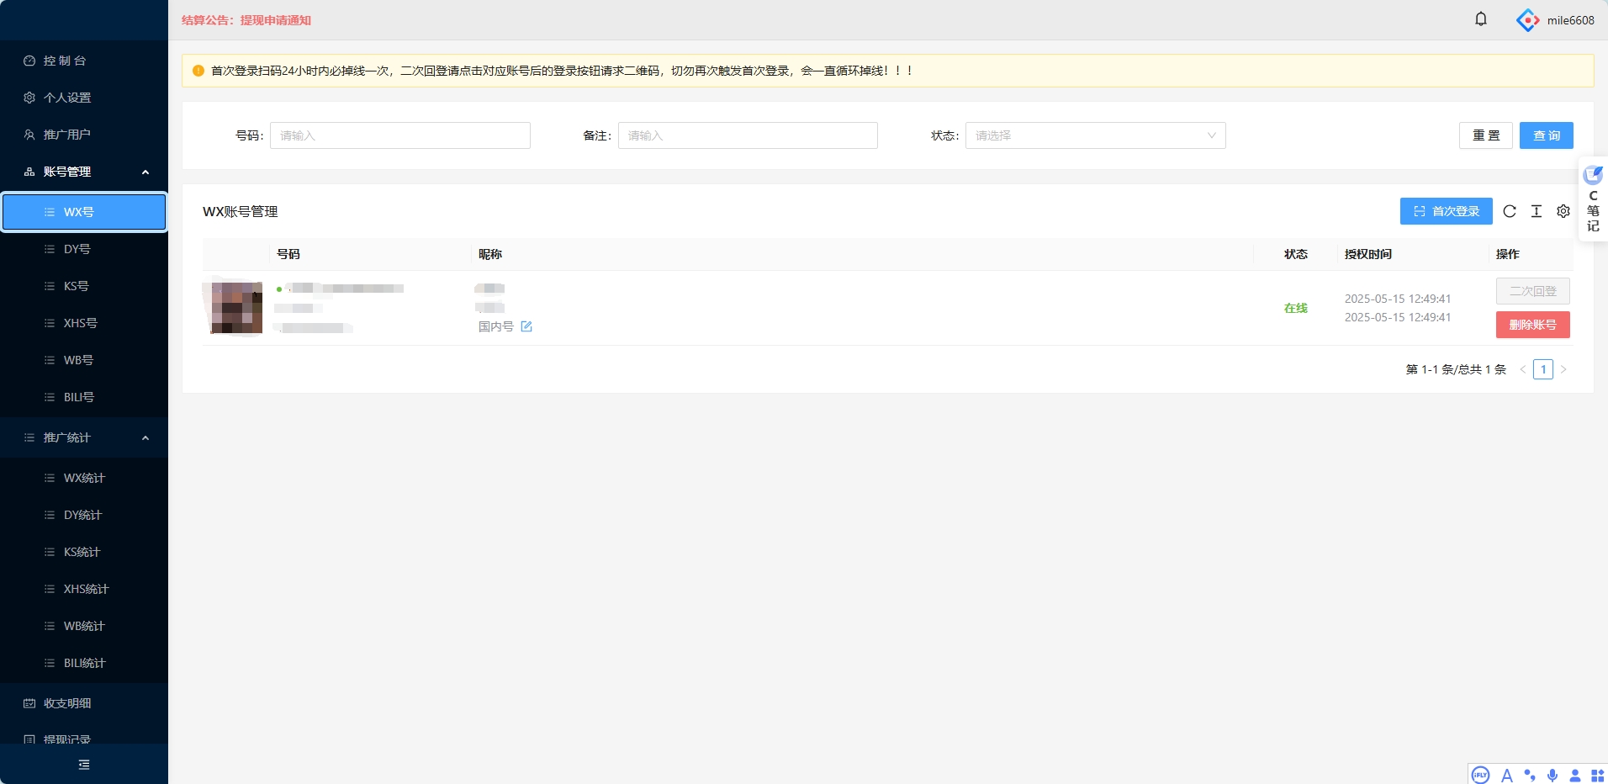Click the microphone icon in input toolbar
This screenshot has width=1608, height=784.
(1552, 776)
